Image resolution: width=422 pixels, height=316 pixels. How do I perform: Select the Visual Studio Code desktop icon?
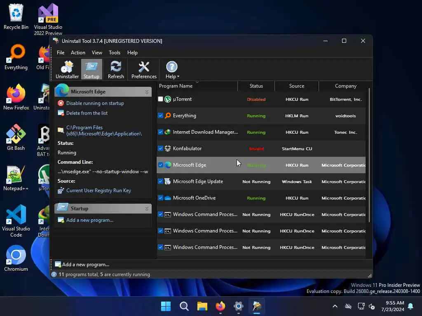coord(16,221)
